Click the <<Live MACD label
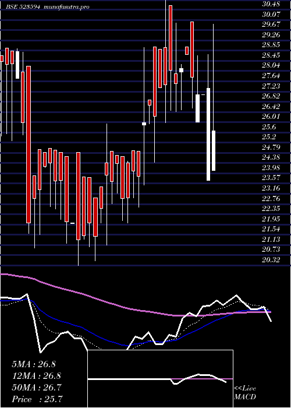This screenshot has width=291, height=408. click(x=245, y=393)
